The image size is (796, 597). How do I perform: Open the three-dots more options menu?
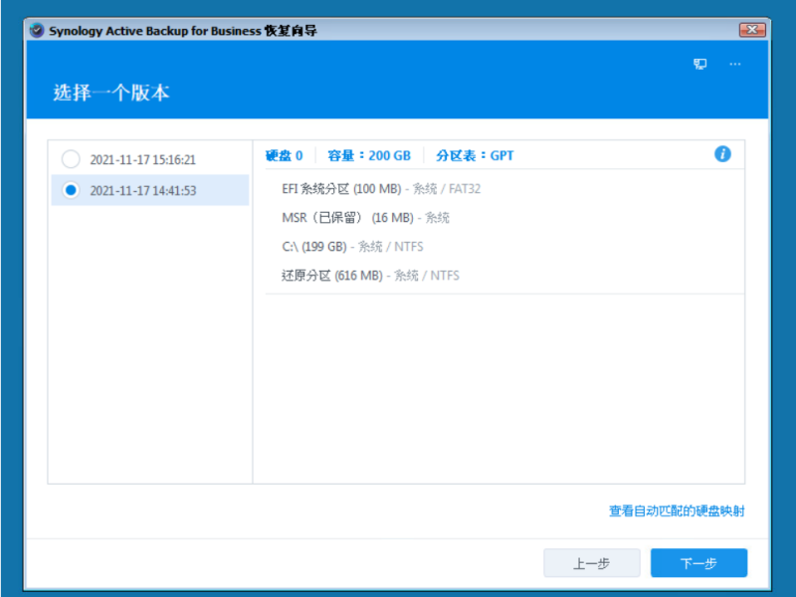735,64
